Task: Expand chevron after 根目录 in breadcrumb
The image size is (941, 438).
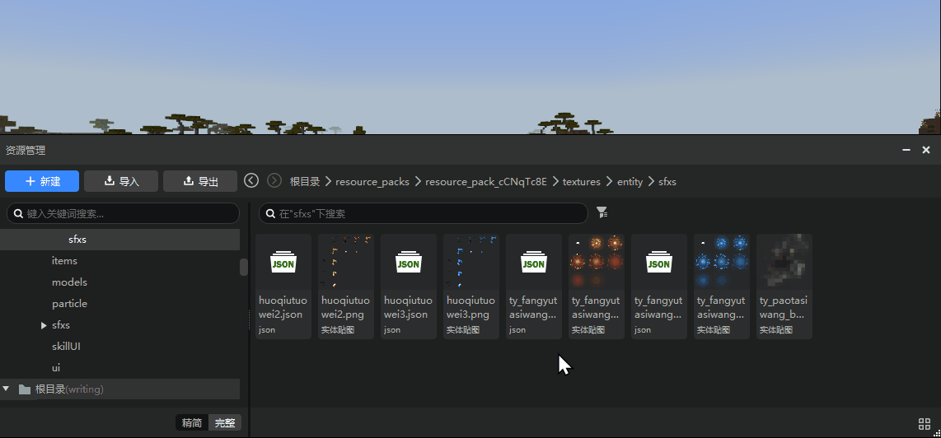Action: click(x=328, y=181)
